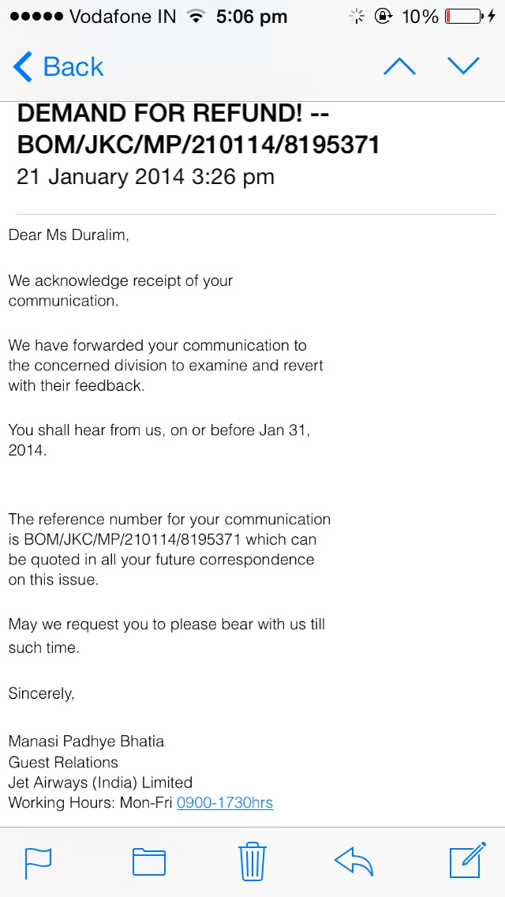
Task: Reply using the reply arrow icon
Action: pos(353,862)
